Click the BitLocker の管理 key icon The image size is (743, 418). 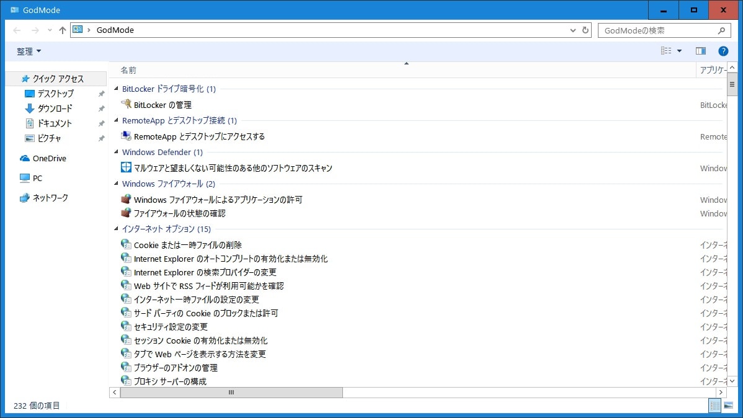[x=126, y=104]
